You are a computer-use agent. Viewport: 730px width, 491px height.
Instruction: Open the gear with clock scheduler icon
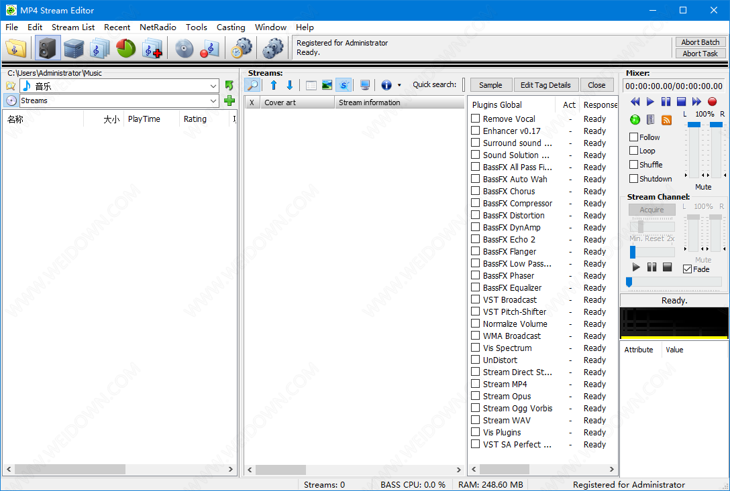pyautogui.click(x=241, y=48)
